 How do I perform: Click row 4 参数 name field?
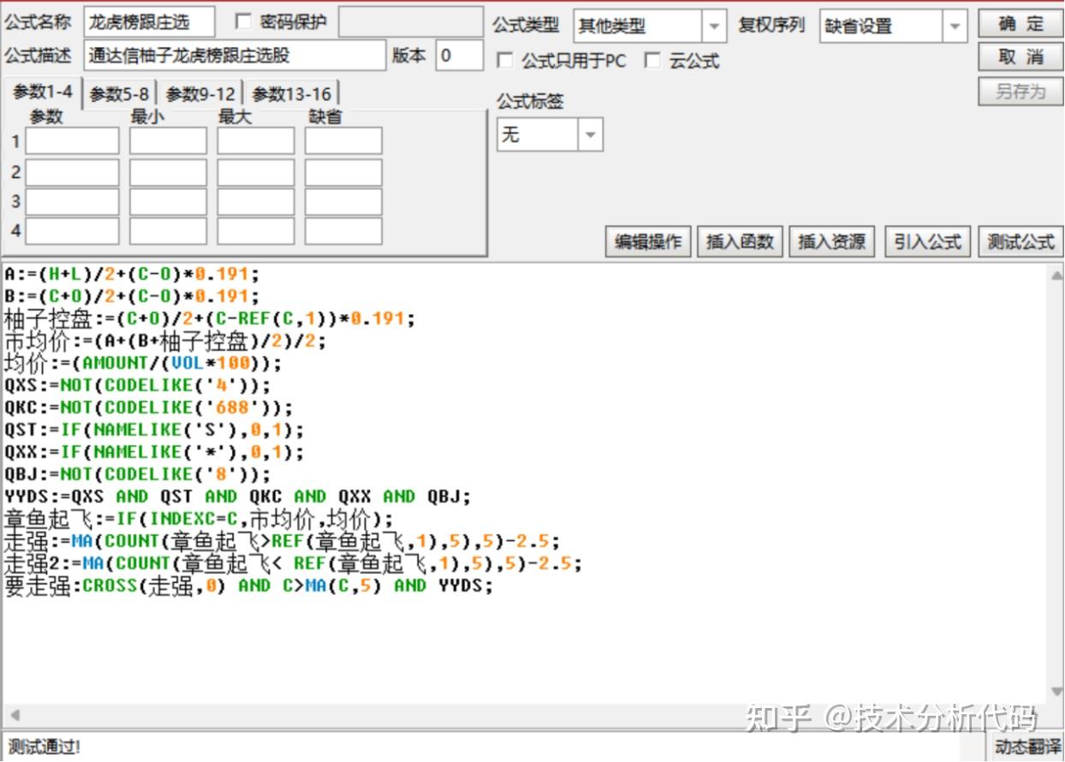[72, 231]
